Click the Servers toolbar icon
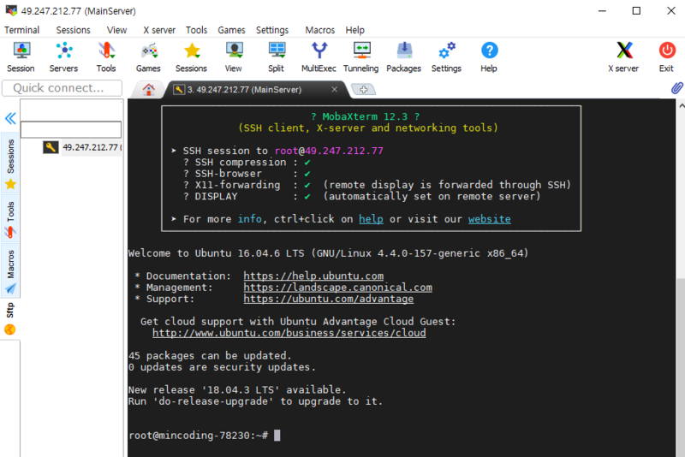Screen dimensions: 685x457 pyautogui.click(x=63, y=56)
